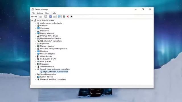Open the Action menu
This screenshot has height=102, width=182.
click(x=40, y=13)
